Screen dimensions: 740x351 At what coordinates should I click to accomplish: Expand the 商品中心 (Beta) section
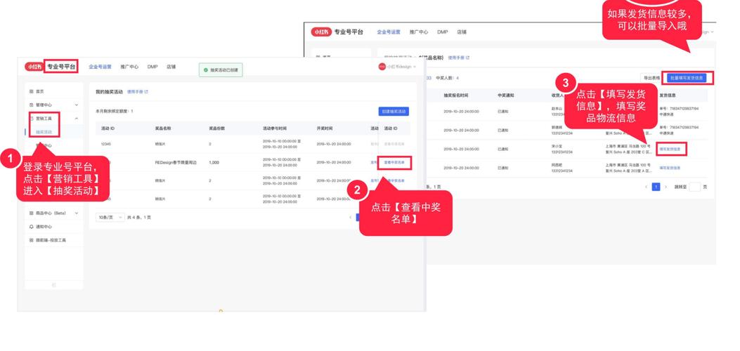77,213
